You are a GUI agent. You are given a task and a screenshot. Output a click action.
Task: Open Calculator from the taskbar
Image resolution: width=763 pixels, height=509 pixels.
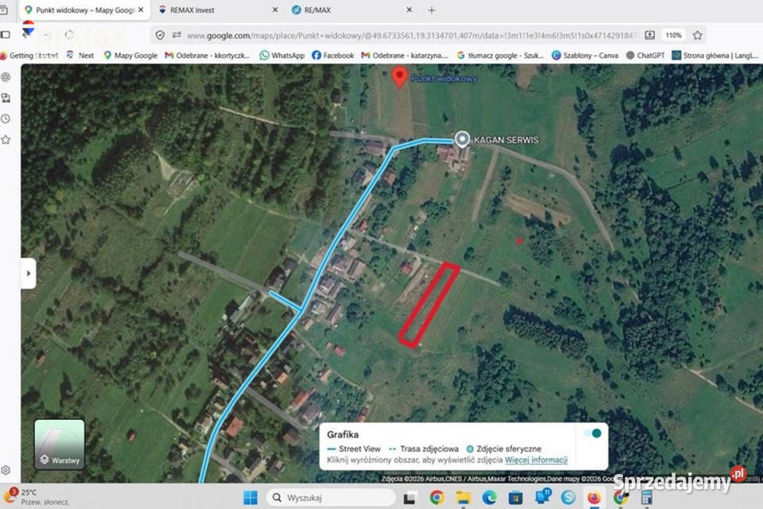tap(646, 497)
